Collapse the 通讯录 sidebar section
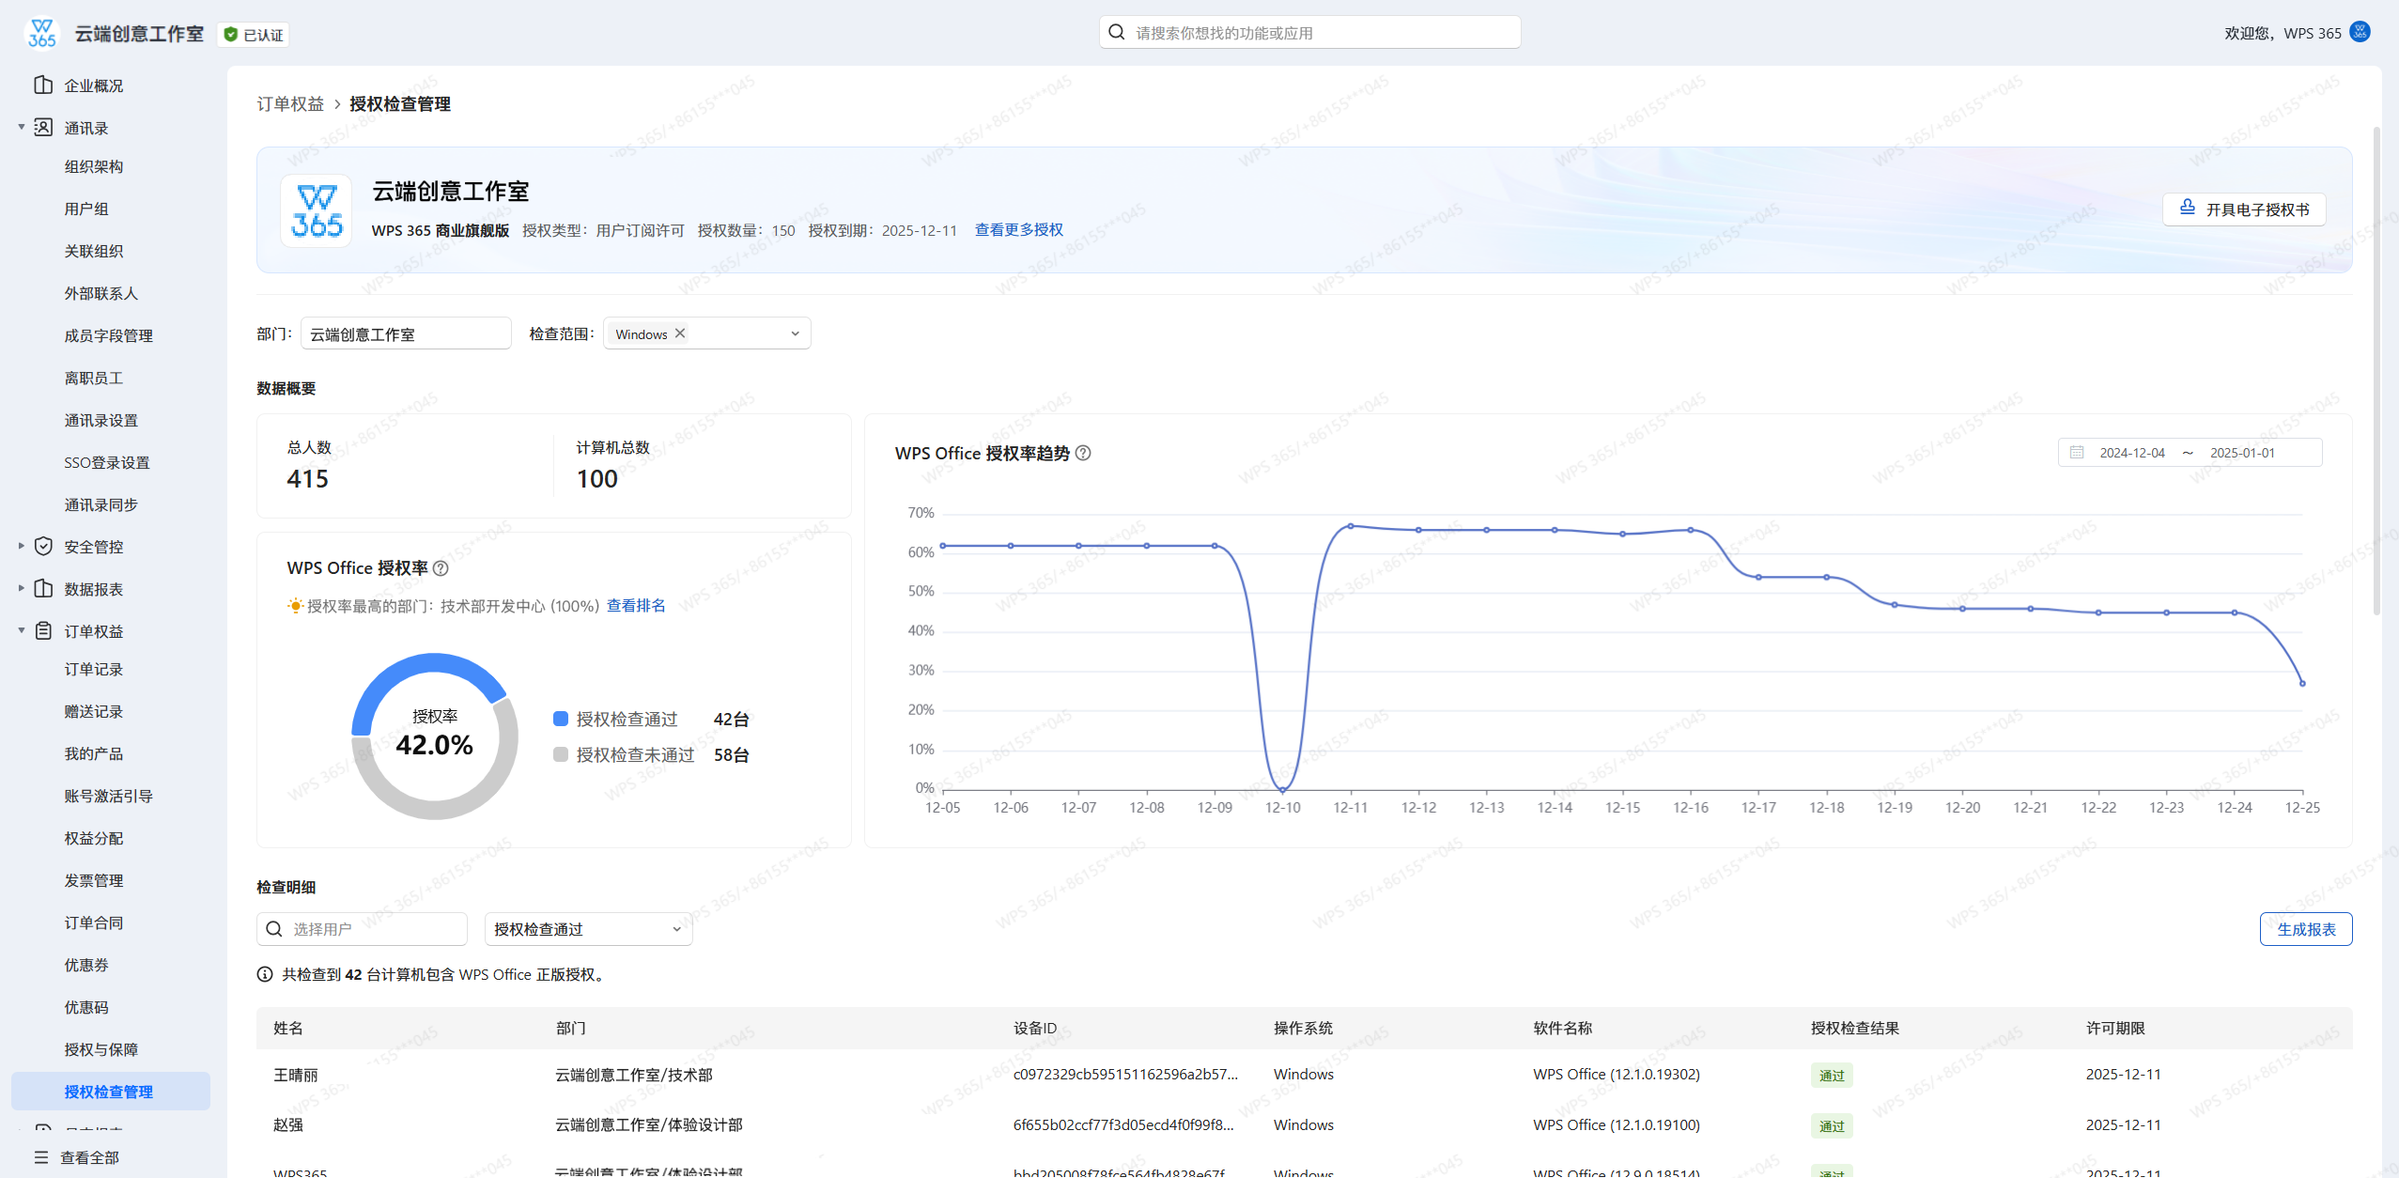The width and height of the screenshot is (2399, 1178). [22, 127]
